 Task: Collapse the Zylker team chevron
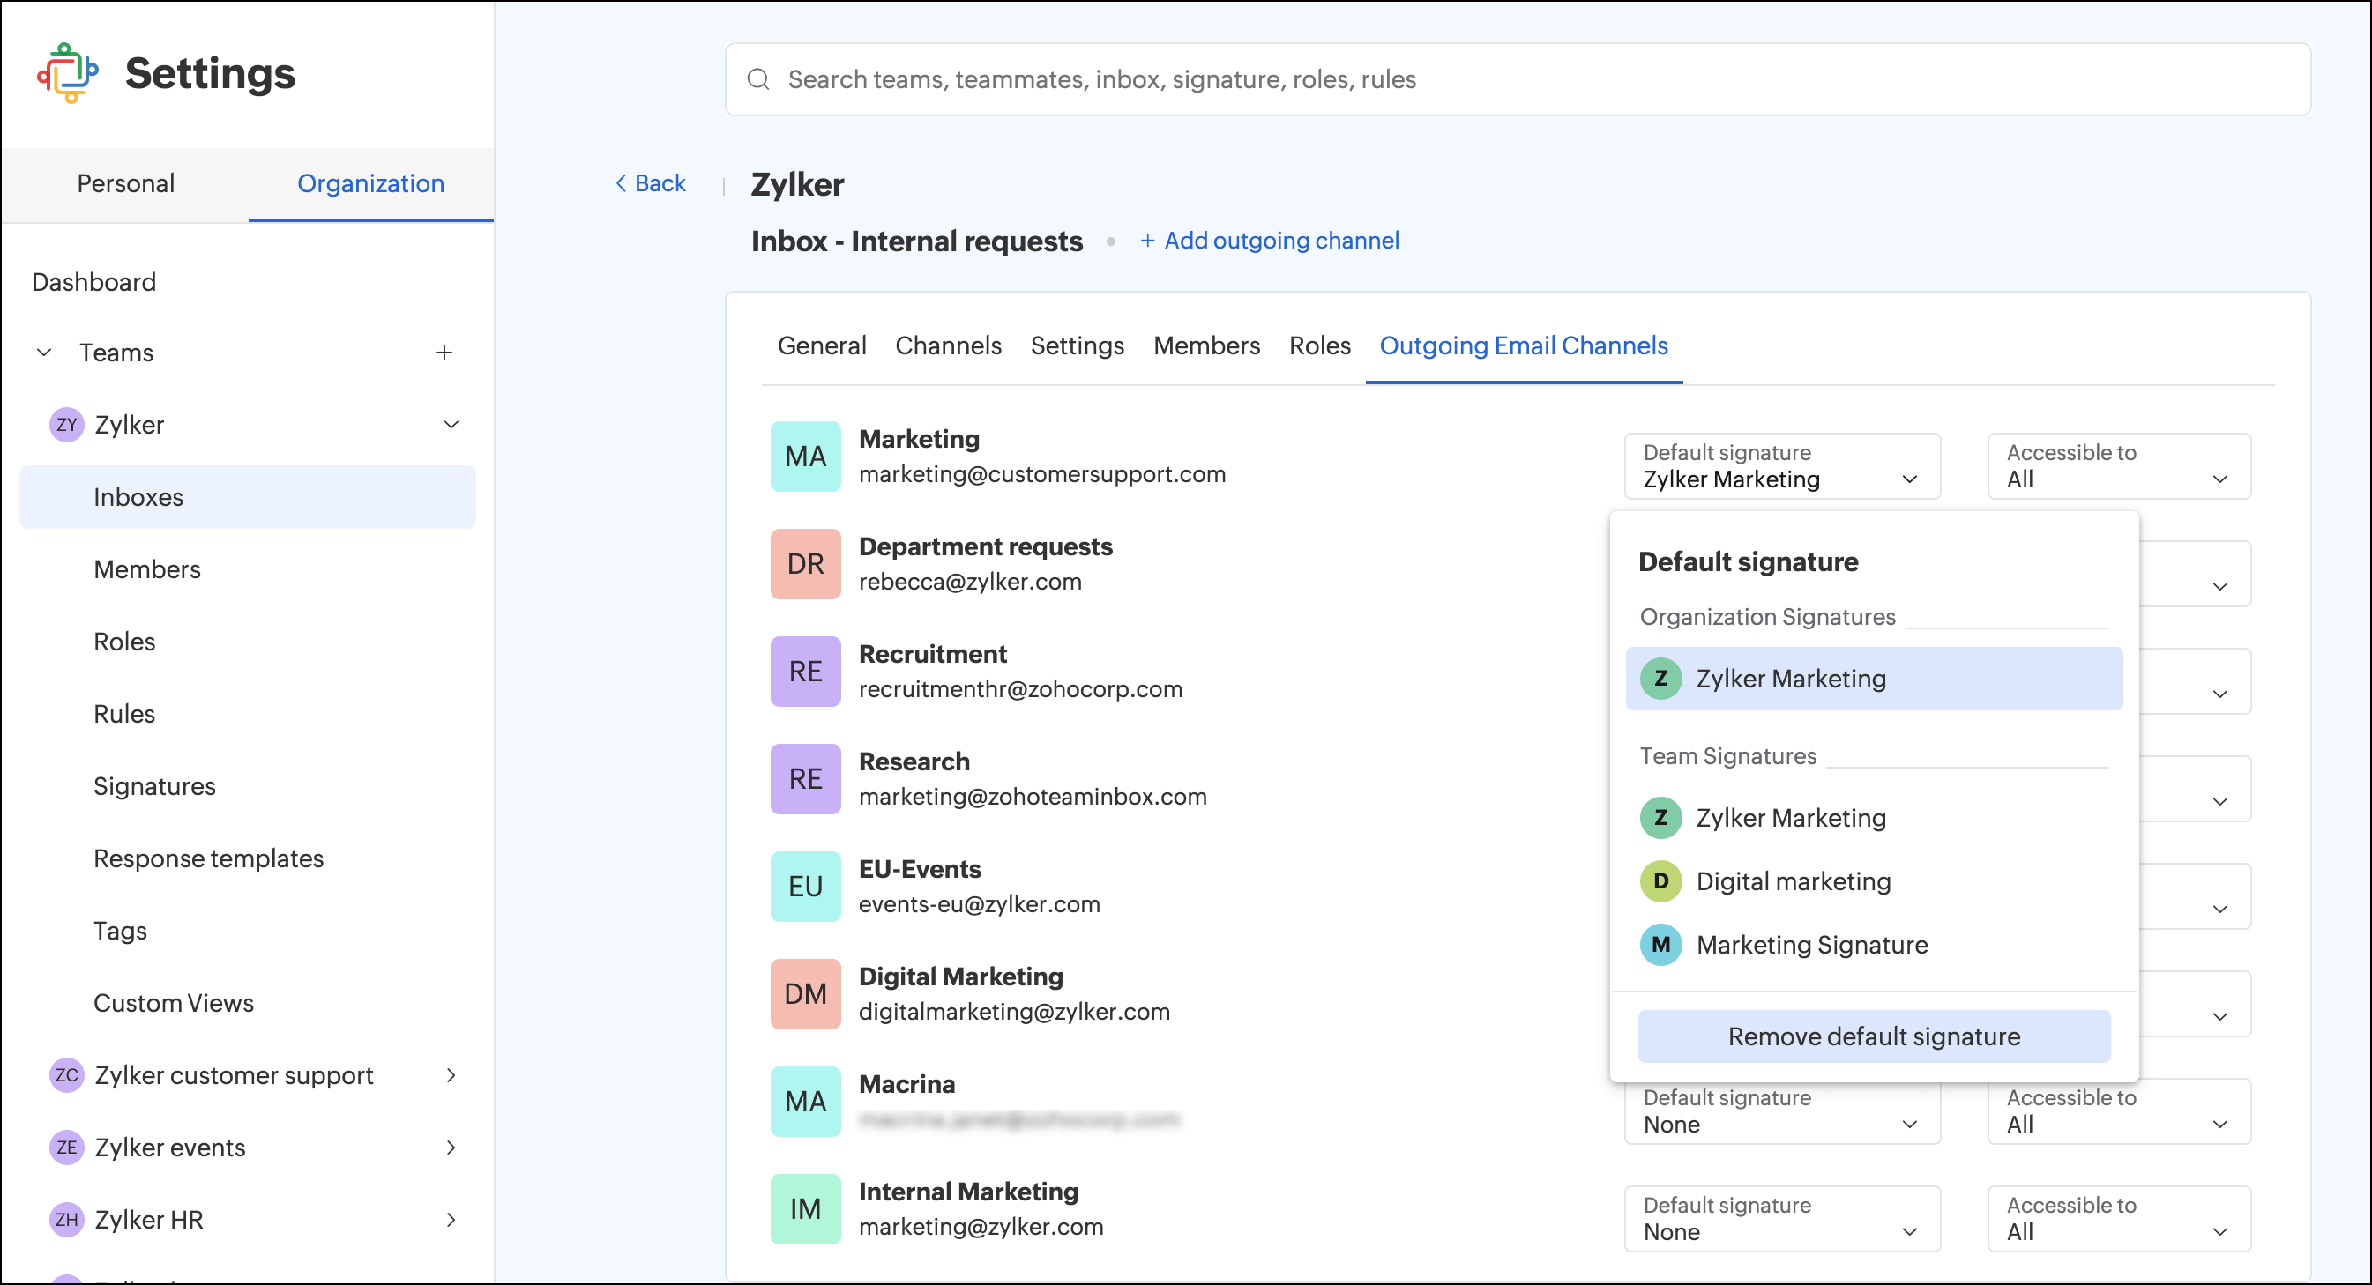451,424
